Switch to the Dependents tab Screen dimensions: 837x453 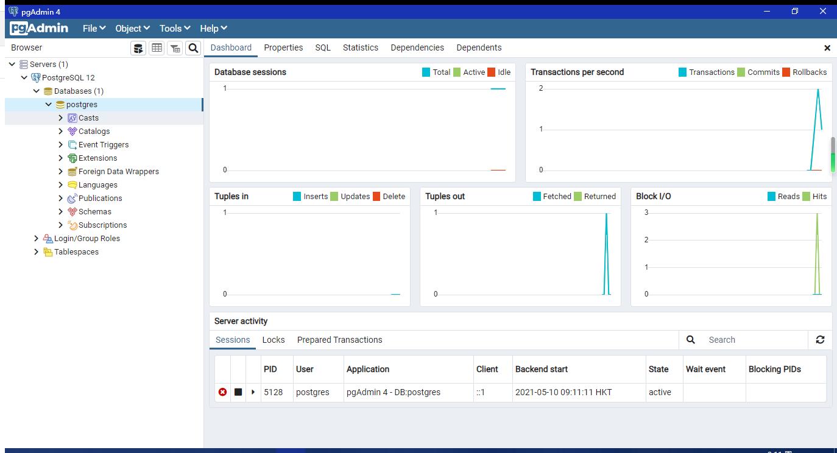click(x=479, y=47)
